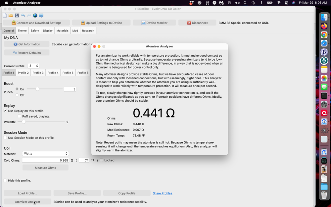This screenshot has height=207, width=331.
Task: Click the Undo arrow icon
Action: [23, 16]
